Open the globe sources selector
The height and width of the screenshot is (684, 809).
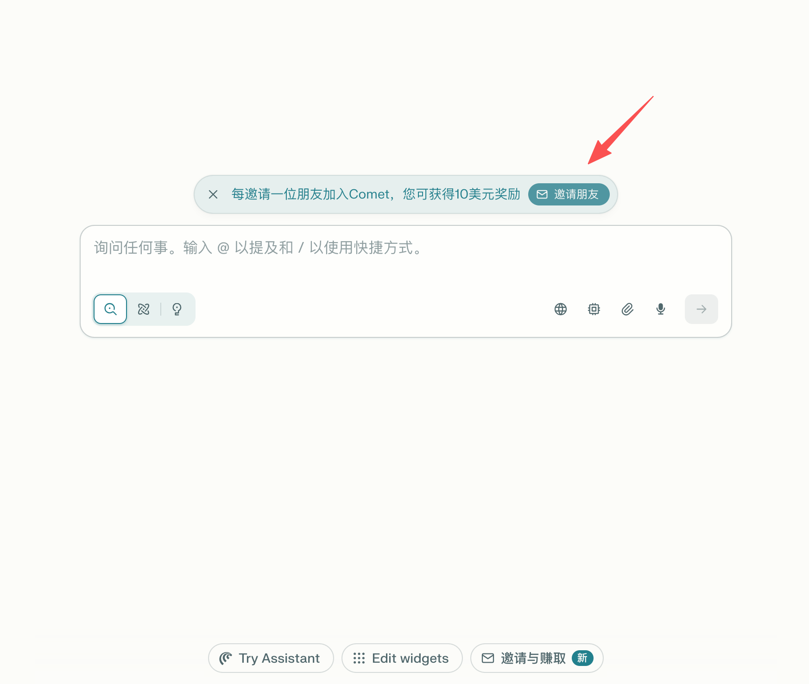click(x=561, y=309)
